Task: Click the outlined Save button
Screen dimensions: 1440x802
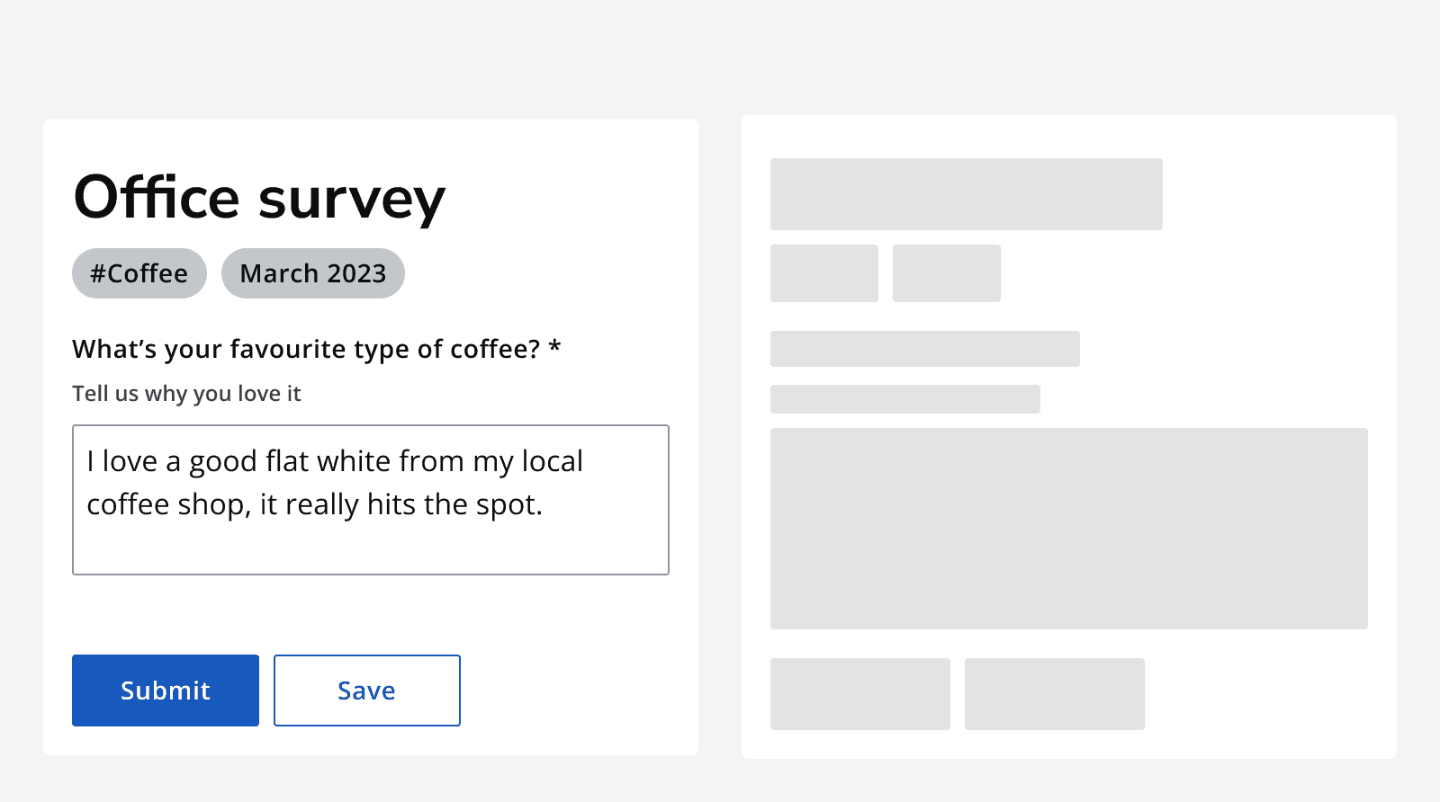Action: pyautogui.click(x=367, y=691)
